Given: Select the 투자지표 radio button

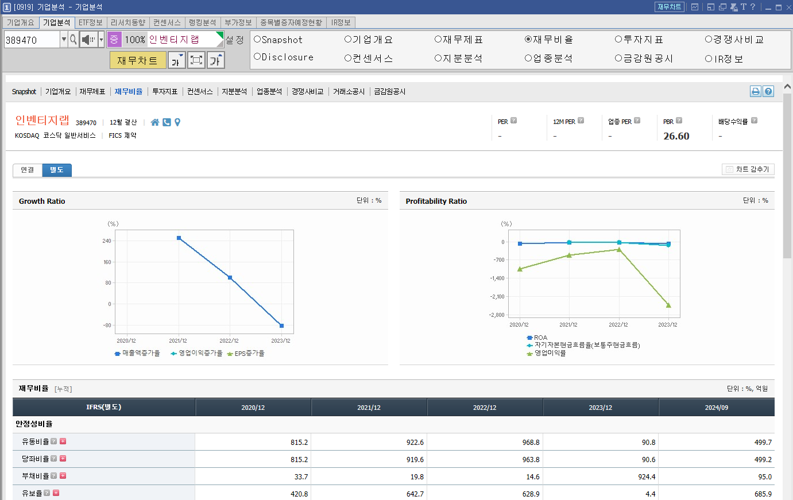Looking at the screenshot, I should click(x=618, y=40).
